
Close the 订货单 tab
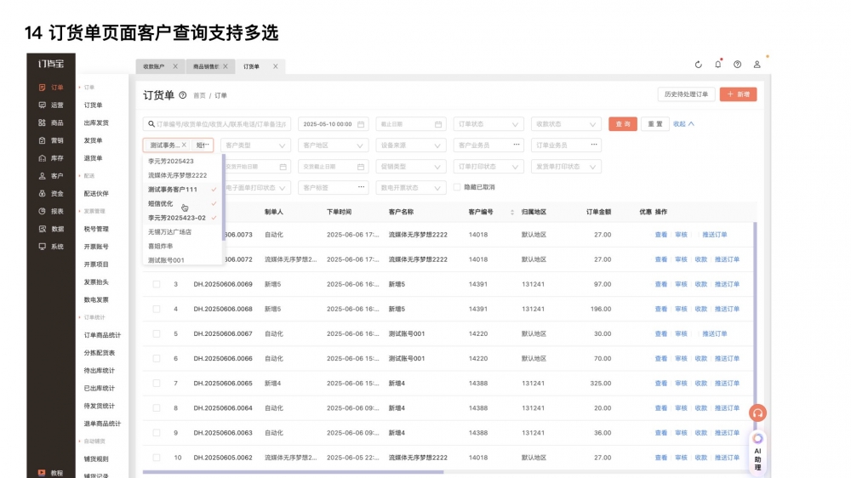(x=275, y=66)
